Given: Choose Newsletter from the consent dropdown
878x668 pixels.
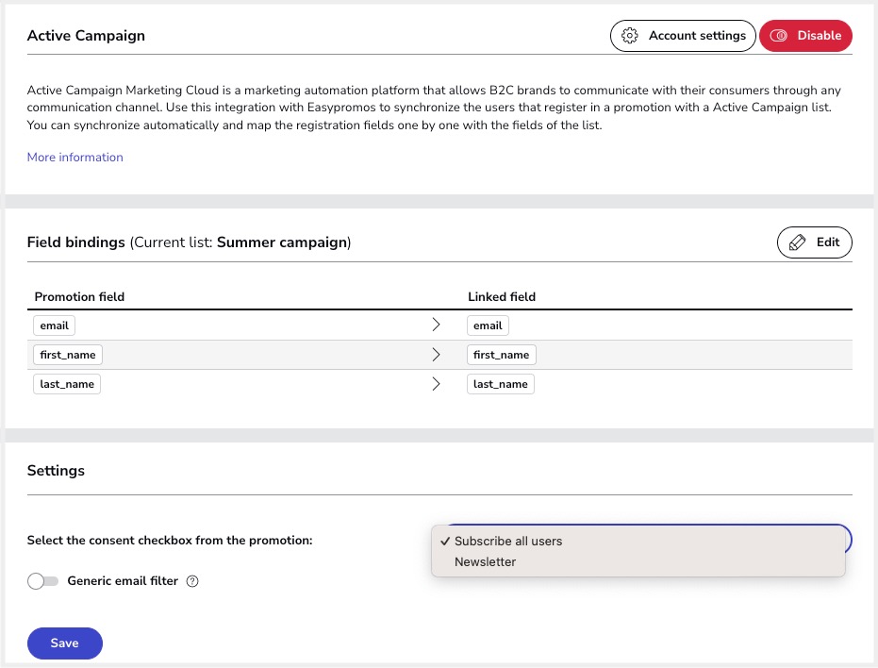Looking at the screenshot, I should [x=485, y=562].
